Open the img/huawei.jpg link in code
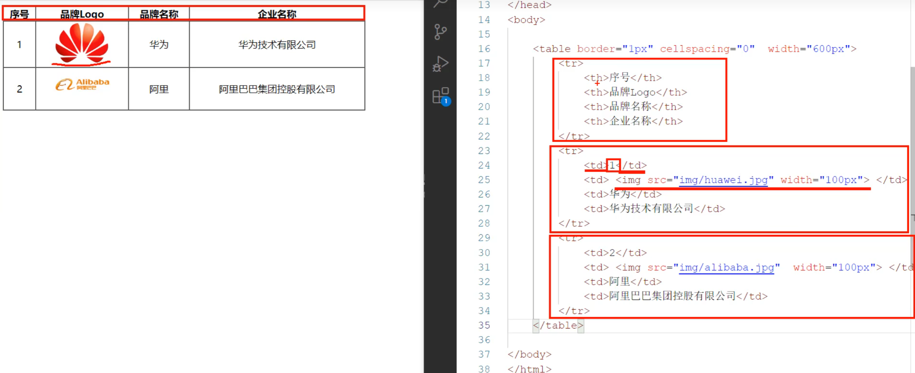 [723, 180]
